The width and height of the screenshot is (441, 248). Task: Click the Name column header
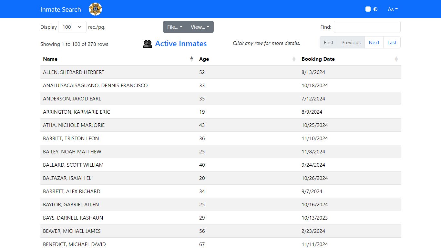118,59
